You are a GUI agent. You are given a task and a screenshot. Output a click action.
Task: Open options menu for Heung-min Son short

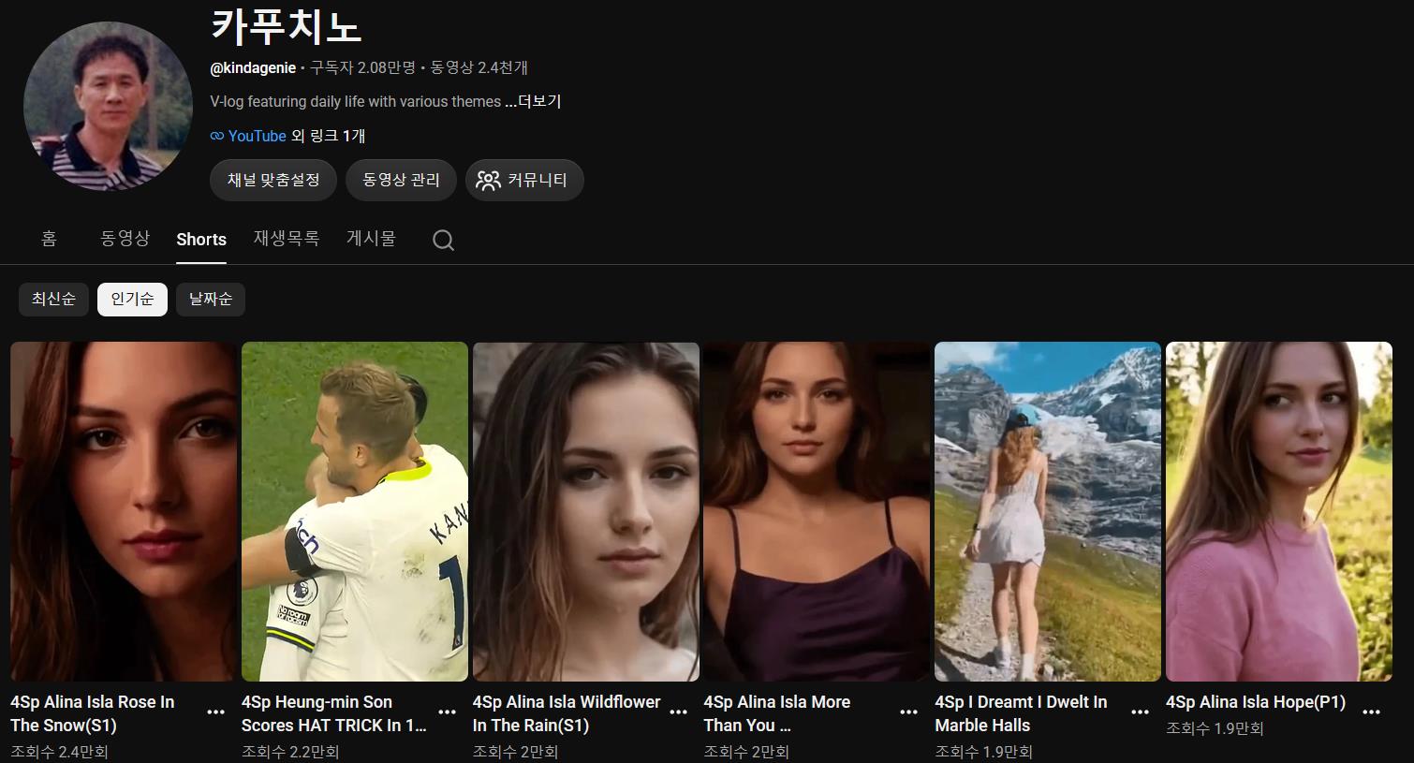pos(448,712)
